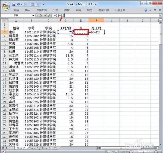Go to last sheet tab navigation arrow
This screenshot has height=153, width=163.
[12, 148]
